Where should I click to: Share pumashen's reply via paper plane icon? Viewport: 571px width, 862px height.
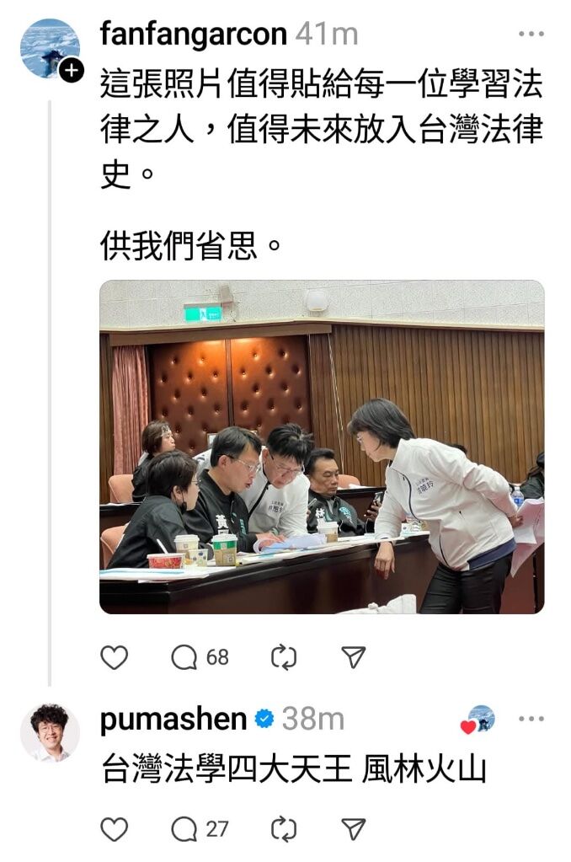[x=354, y=829]
